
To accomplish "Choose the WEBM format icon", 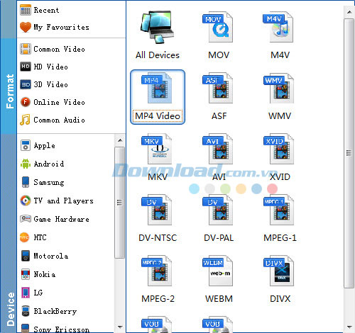I will 218,271.
